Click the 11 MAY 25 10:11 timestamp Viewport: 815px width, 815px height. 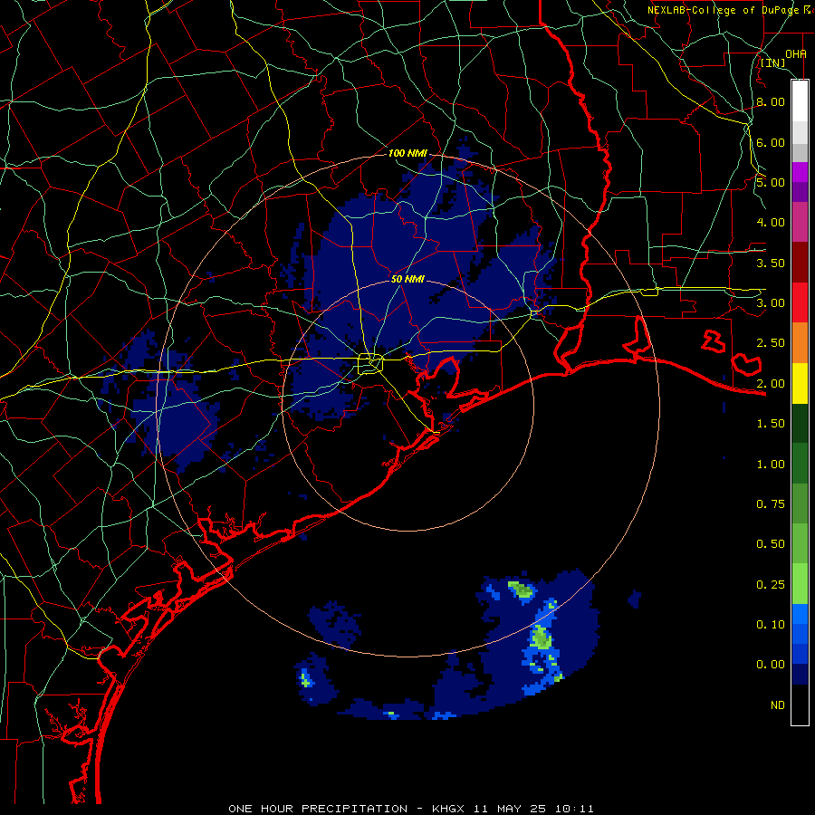533,809
